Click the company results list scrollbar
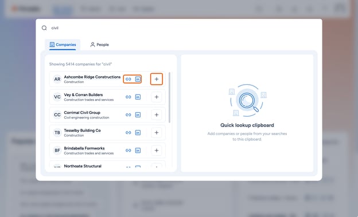Viewport: 358px width, 217px height. (x=169, y=97)
